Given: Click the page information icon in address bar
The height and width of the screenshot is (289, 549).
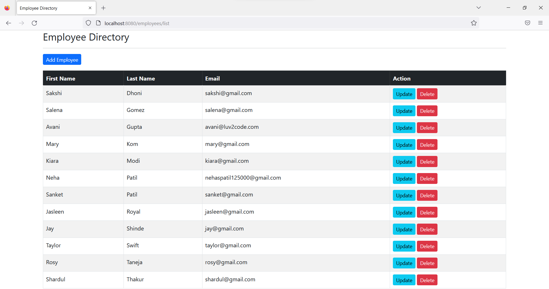Looking at the screenshot, I should 98,23.
